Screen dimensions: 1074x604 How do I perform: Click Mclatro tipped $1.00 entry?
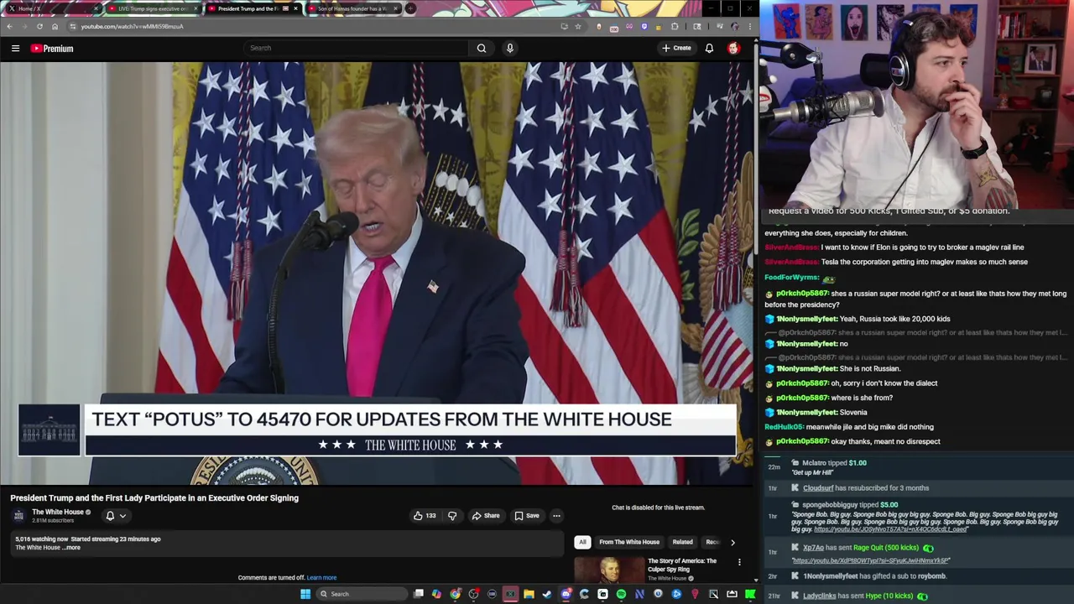point(834,463)
